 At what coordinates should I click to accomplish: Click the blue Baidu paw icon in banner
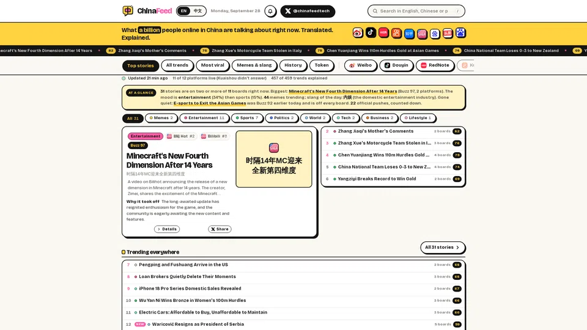[460, 33]
